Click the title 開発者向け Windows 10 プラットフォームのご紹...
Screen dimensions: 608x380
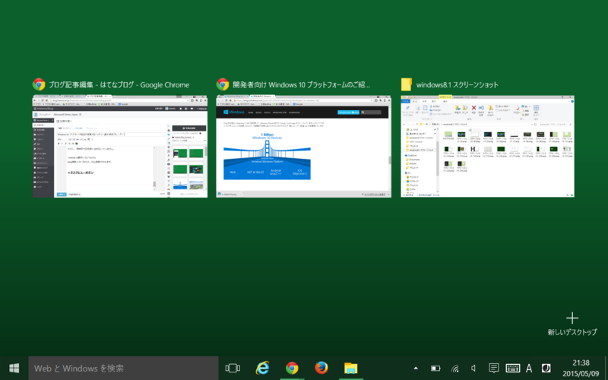(x=301, y=85)
